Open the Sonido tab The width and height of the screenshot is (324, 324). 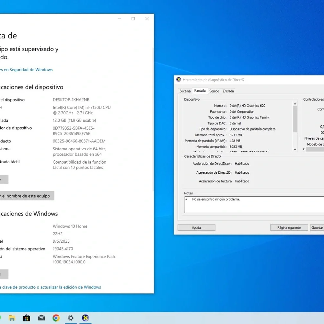click(214, 91)
